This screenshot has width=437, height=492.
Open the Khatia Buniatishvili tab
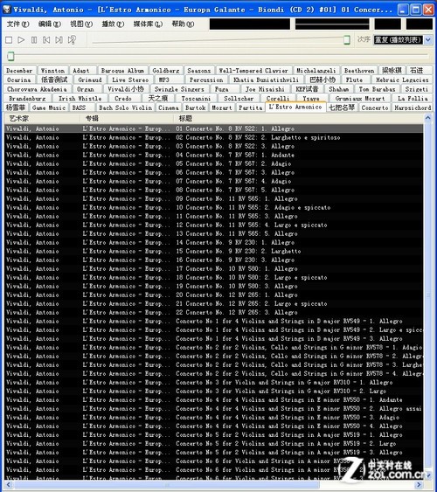267,80
